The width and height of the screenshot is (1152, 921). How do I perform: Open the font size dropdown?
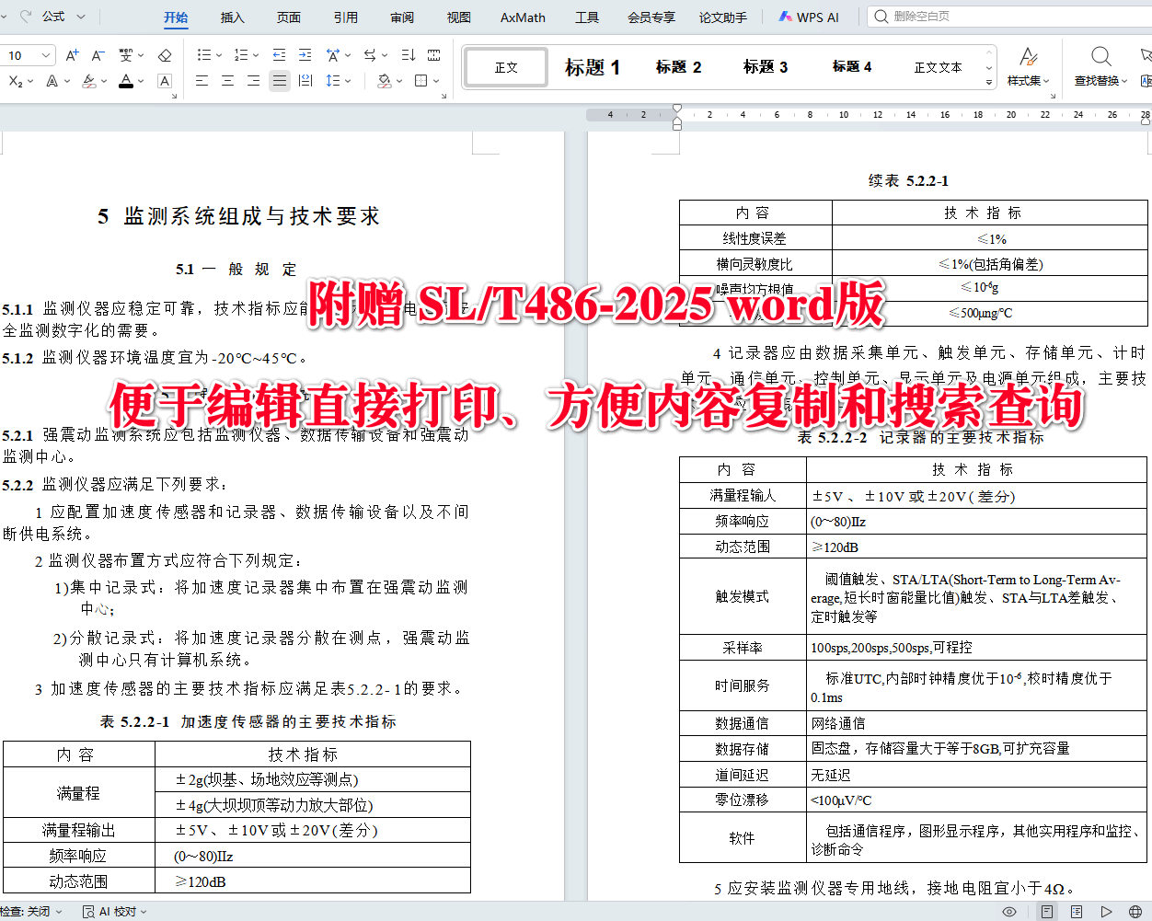pyautogui.click(x=46, y=55)
